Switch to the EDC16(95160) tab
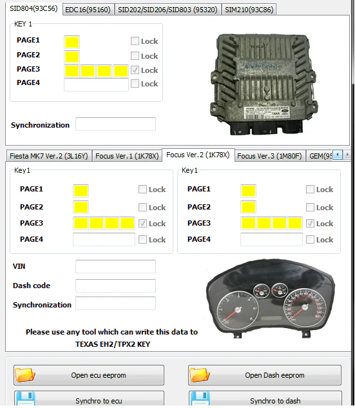 coord(88,10)
